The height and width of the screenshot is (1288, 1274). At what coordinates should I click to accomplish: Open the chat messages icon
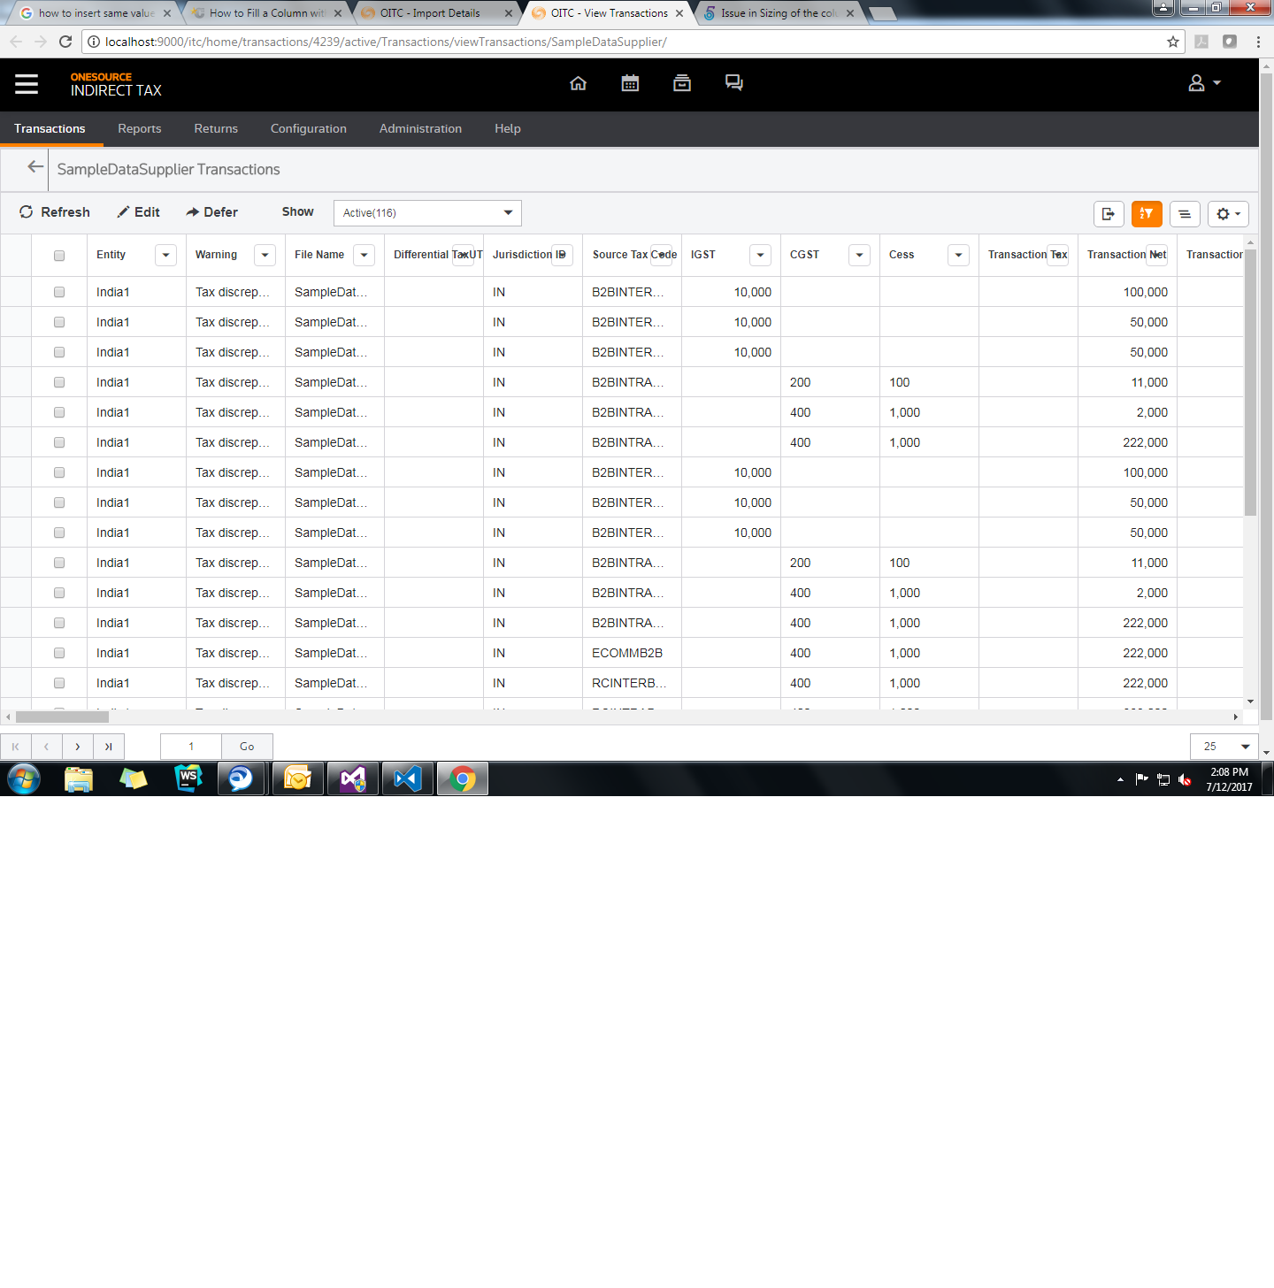(734, 83)
